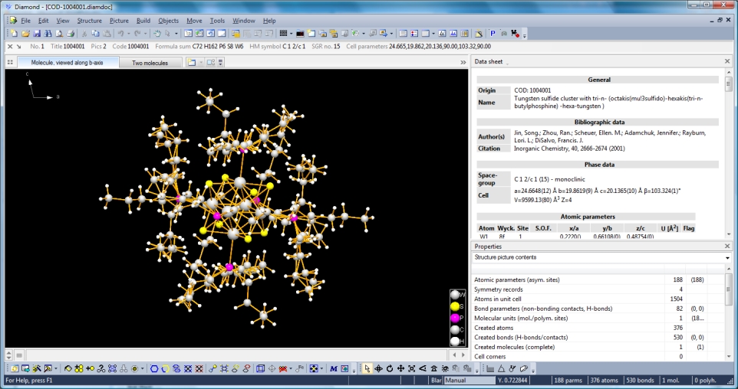Close the Properties panel
Image resolution: width=738 pixels, height=389 pixels.
click(727, 247)
